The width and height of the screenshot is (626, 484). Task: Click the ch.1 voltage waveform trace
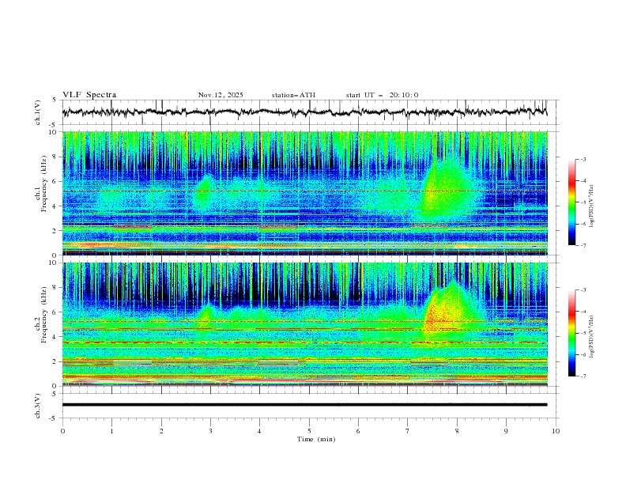(304, 112)
